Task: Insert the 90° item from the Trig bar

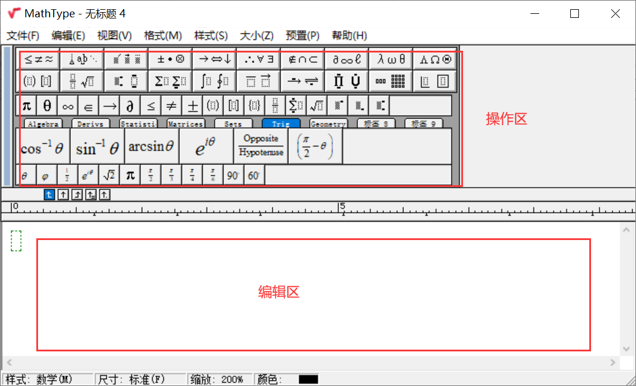Action: (x=234, y=175)
